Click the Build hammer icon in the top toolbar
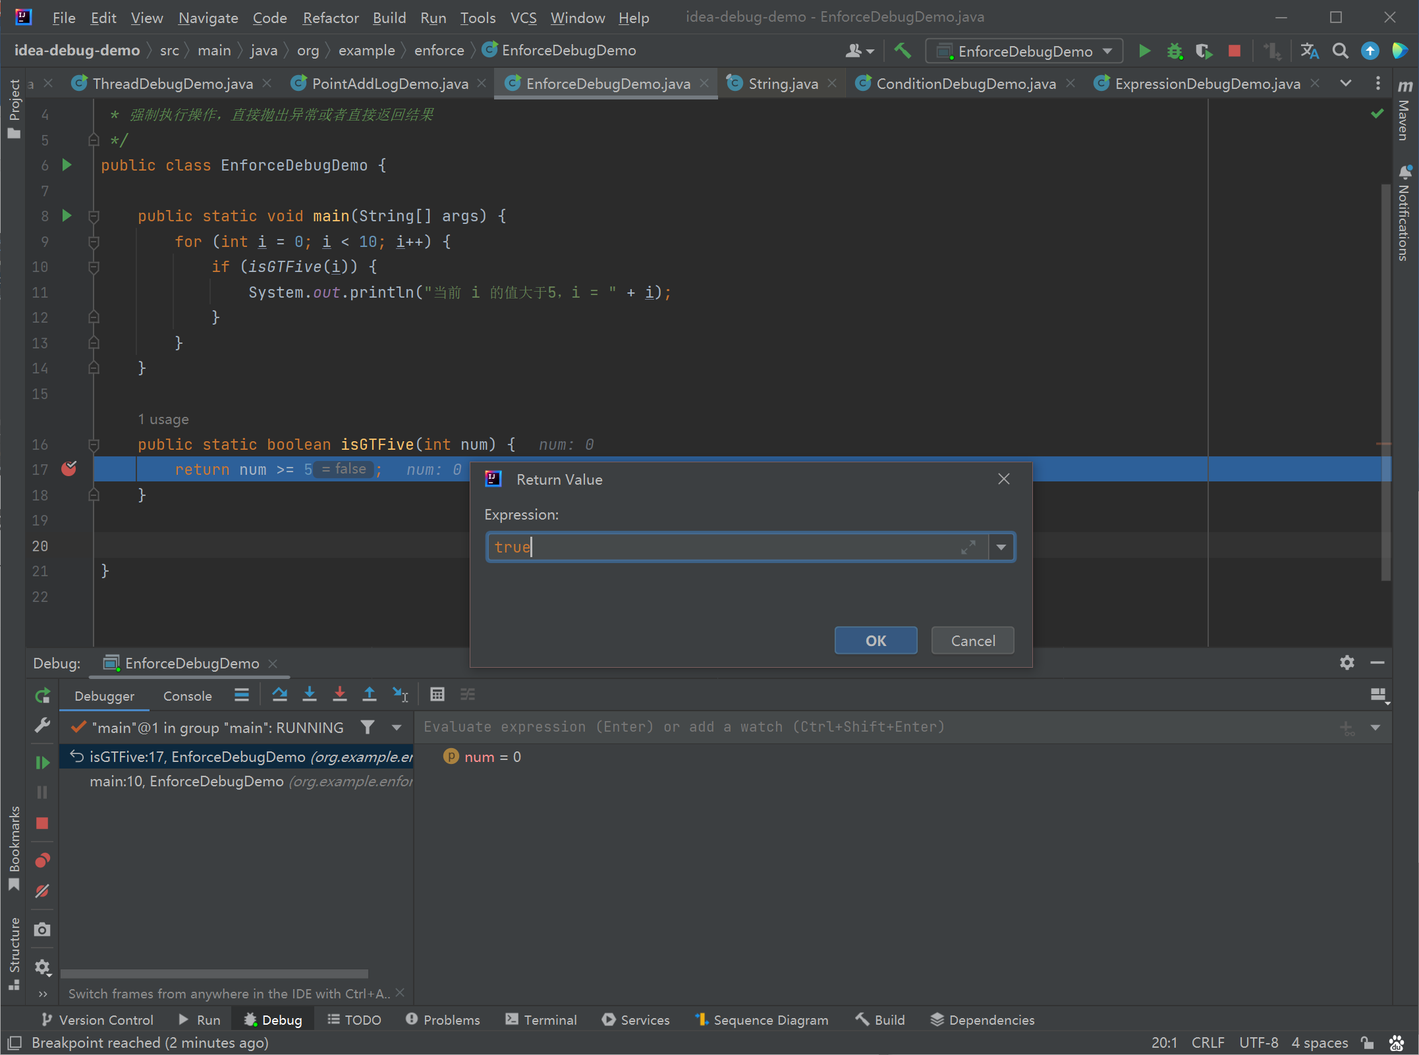The height and width of the screenshot is (1055, 1419). point(903,51)
